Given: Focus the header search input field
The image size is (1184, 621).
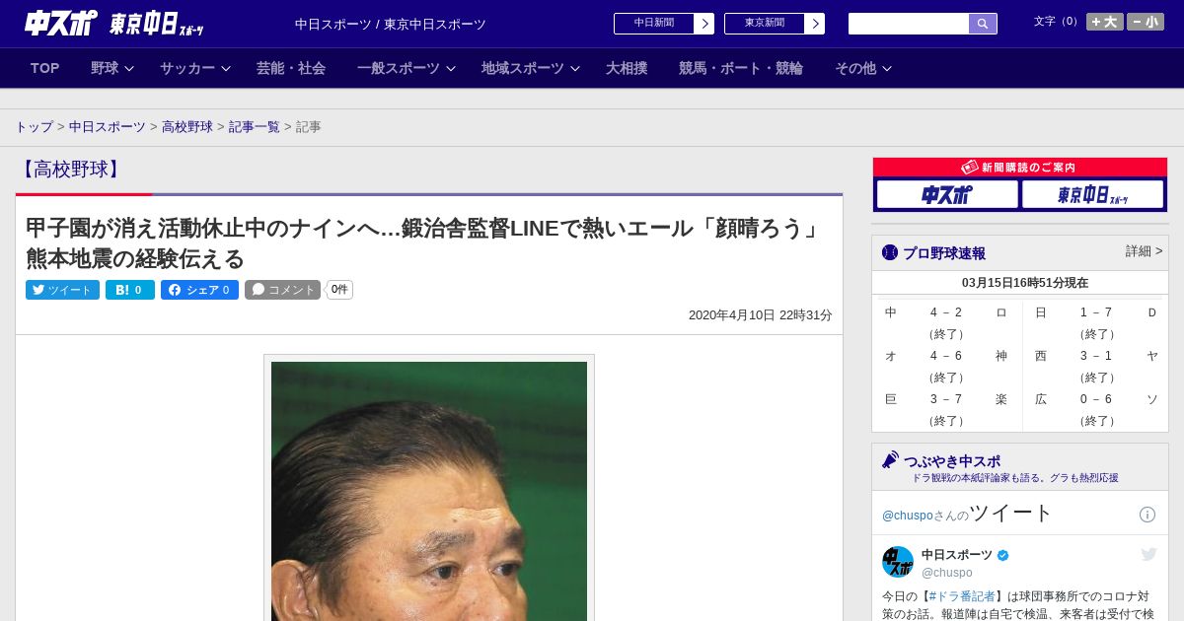Looking at the screenshot, I should coord(909,24).
